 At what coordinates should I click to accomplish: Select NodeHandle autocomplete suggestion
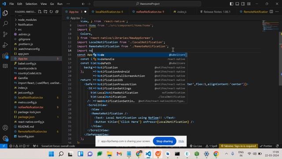pos(140,59)
